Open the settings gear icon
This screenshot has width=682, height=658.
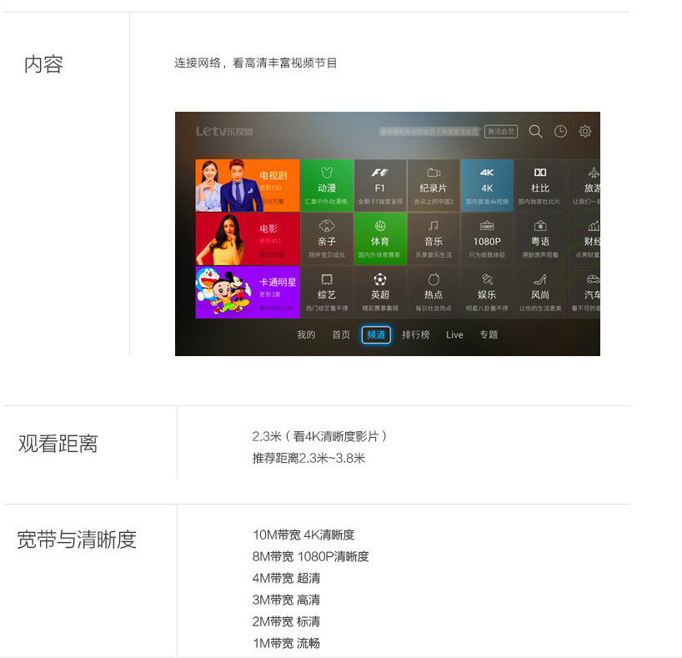tap(585, 132)
